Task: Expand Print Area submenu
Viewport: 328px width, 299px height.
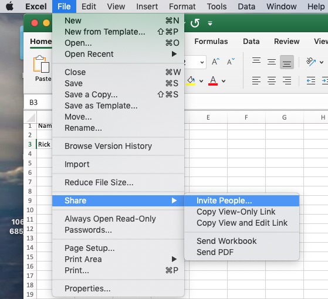Action: click(118, 259)
